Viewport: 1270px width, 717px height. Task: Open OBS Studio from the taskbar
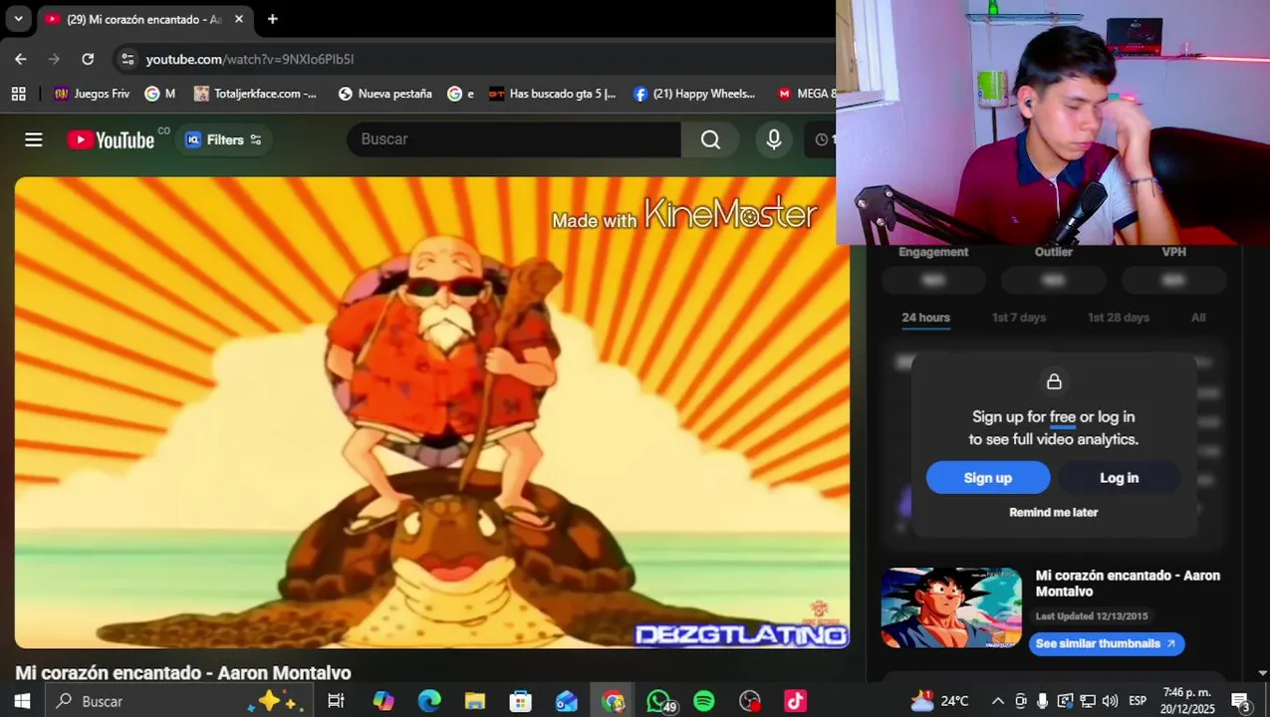[x=750, y=701]
